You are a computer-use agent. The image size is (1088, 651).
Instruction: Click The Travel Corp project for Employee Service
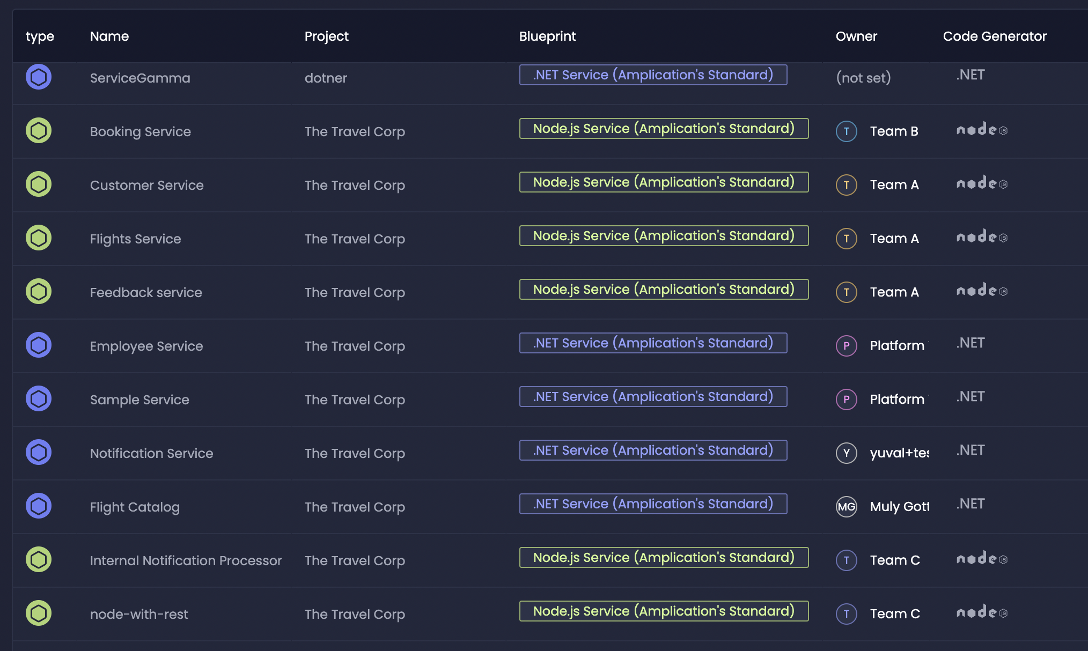click(x=355, y=346)
